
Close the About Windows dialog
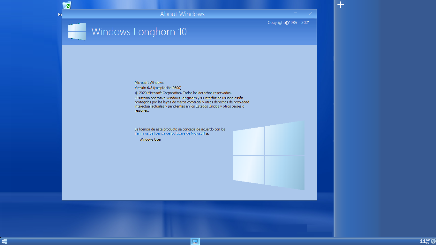point(310,14)
